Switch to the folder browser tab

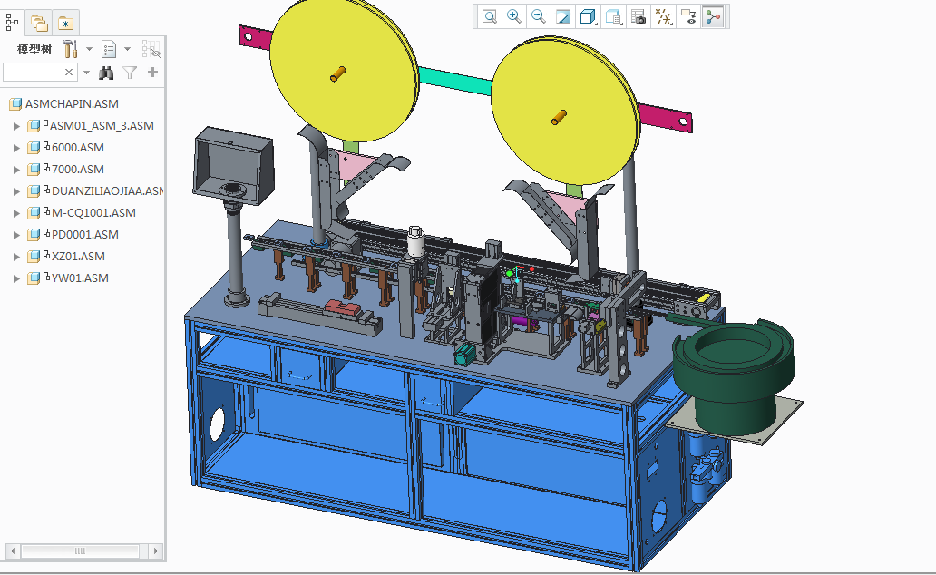coord(39,23)
